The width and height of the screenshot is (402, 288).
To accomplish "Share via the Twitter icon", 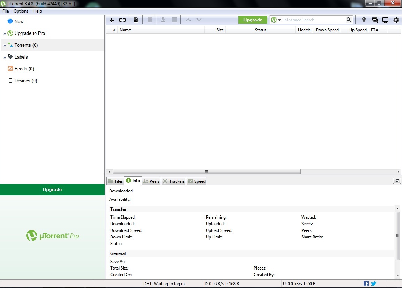I will [x=373, y=283].
